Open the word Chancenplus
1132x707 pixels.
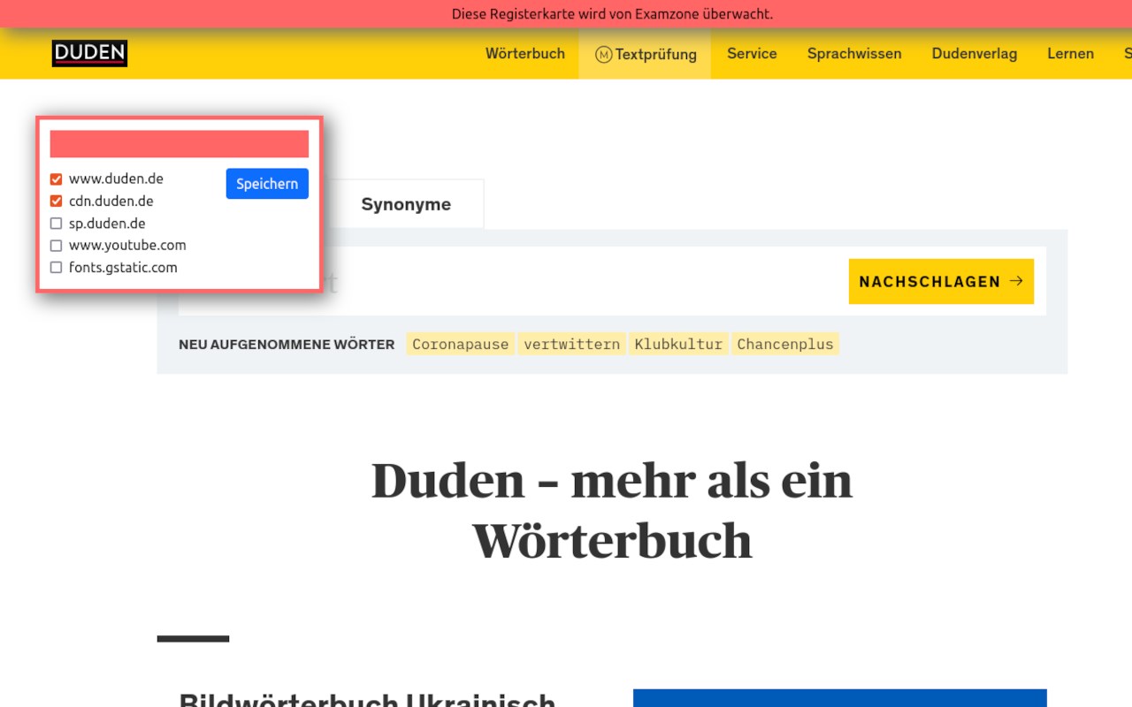tap(785, 344)
